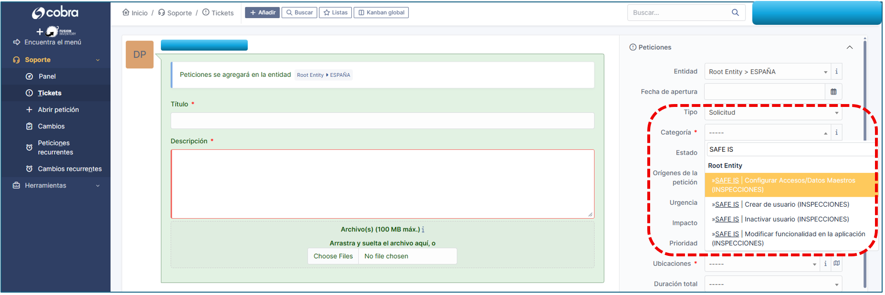The width and height of the screenshot is (885, 295).
Task: Click the Cobra logo in the sidebar
Action: (x=55, y=13)
